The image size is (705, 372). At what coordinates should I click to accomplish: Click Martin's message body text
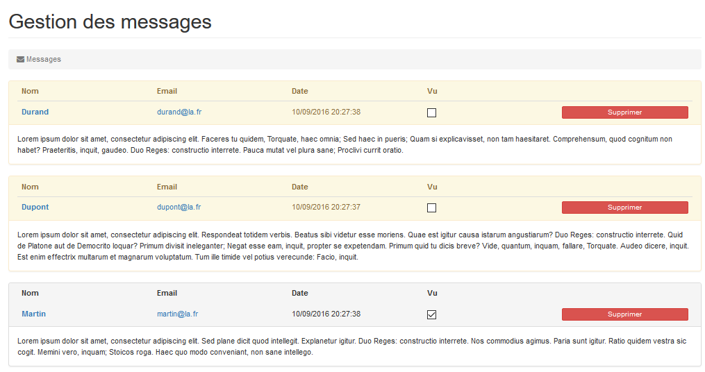coord(352,346)
